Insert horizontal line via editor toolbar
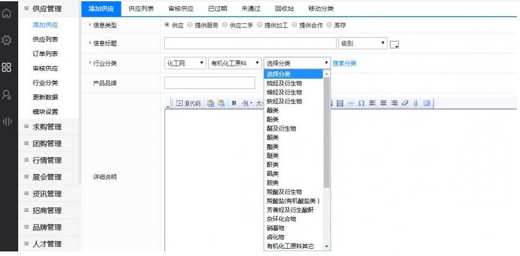 [x=350, y=103]
